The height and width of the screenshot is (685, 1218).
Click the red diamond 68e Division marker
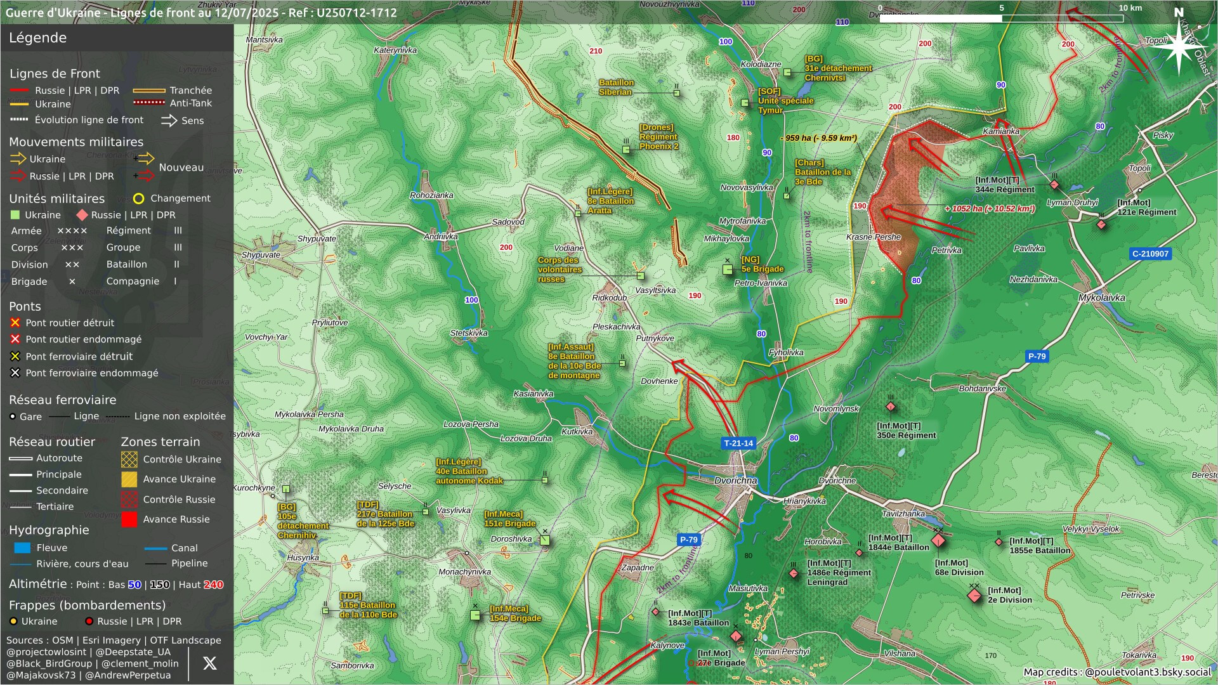point(938,540)
